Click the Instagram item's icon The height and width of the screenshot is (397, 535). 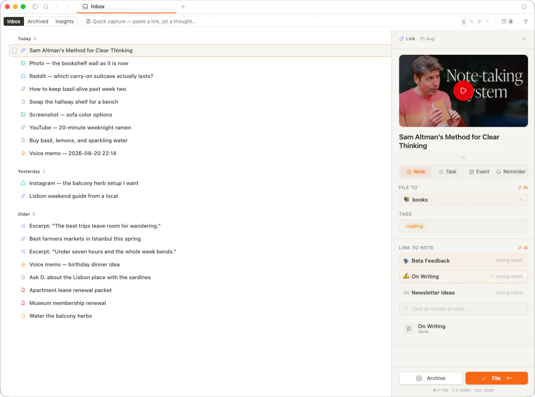click(23, 183)
